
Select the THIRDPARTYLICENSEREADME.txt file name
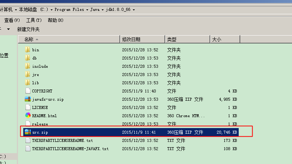(x=62, y=140)
